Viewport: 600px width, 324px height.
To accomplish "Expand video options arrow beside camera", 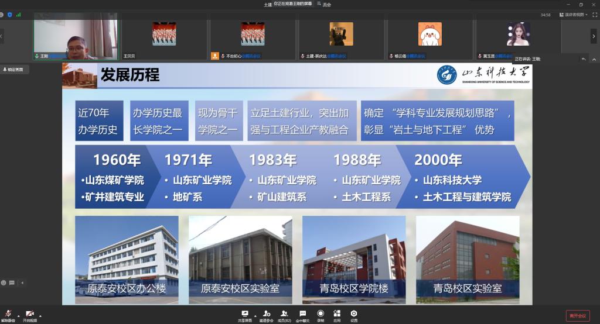I will click(x=41, y=315).
